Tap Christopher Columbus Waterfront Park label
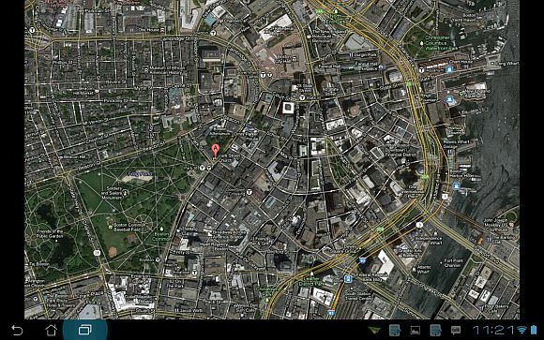The image size is (544, 340). point(437,43)
